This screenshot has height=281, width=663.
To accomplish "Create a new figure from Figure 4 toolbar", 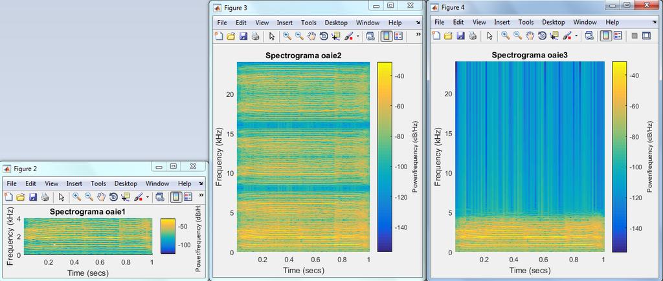I will tap(437, 36).
